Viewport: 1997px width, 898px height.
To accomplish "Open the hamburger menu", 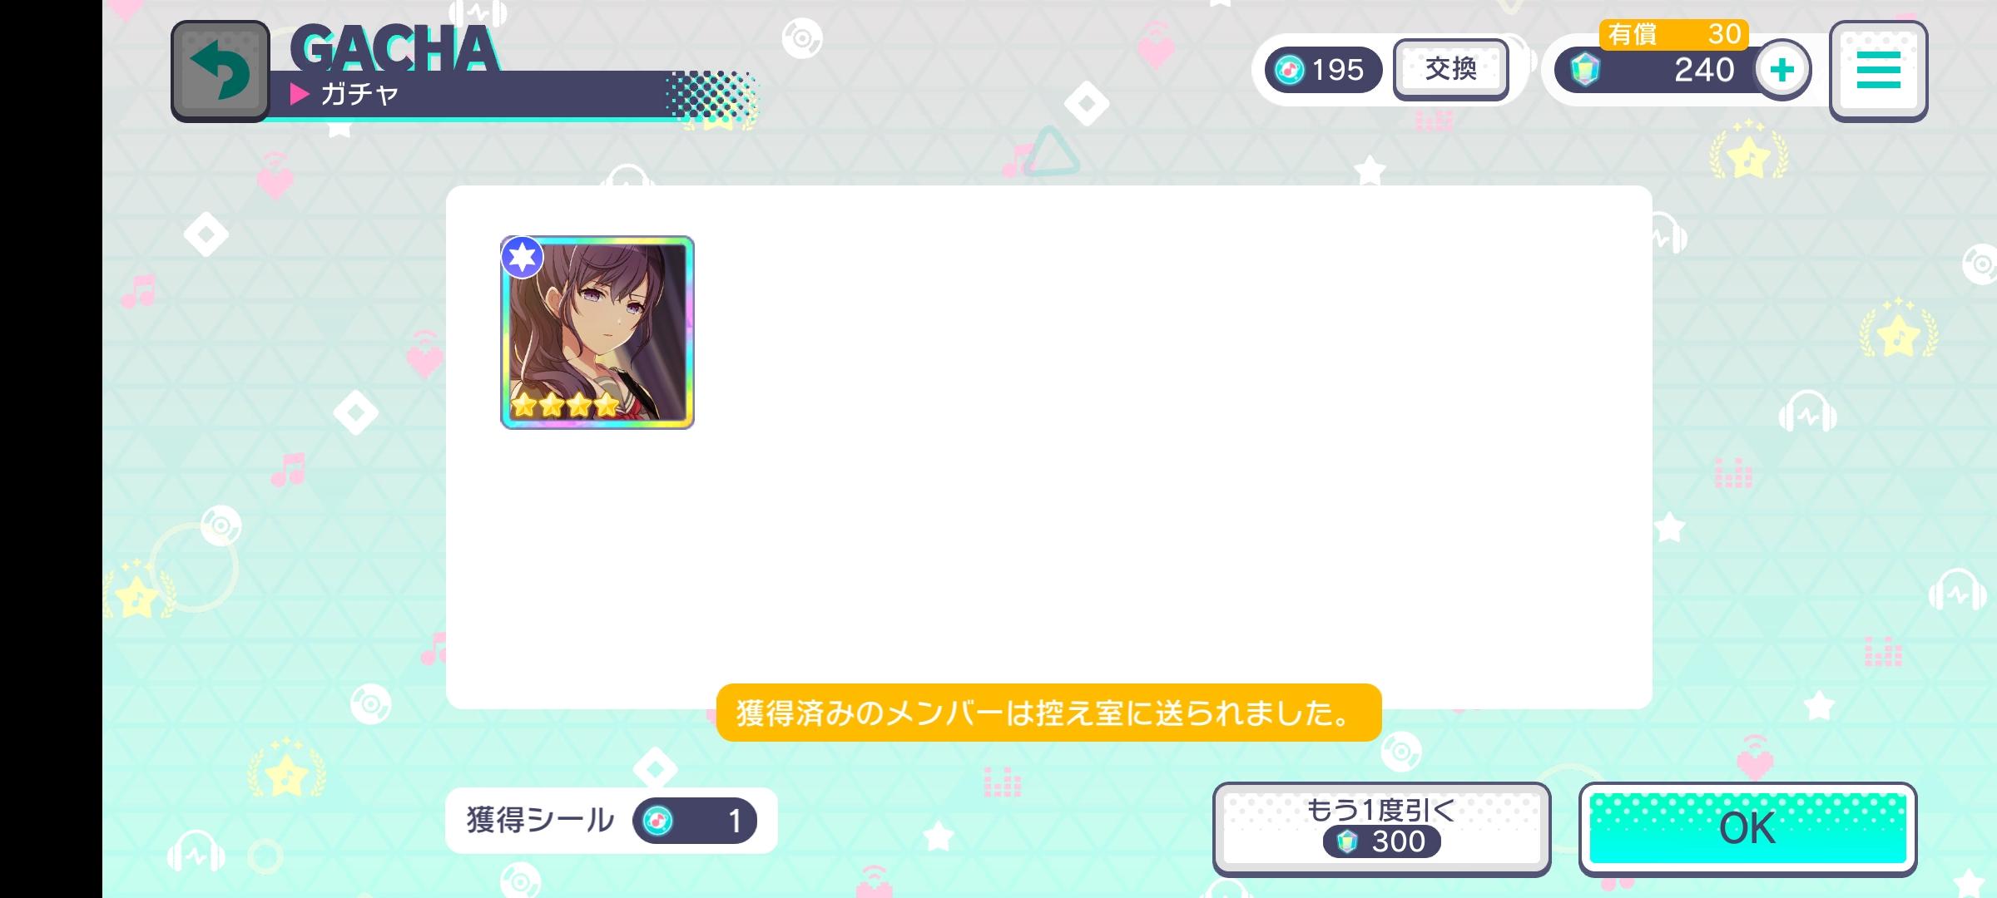I will pyautogui.click(x=1878, y=71).
